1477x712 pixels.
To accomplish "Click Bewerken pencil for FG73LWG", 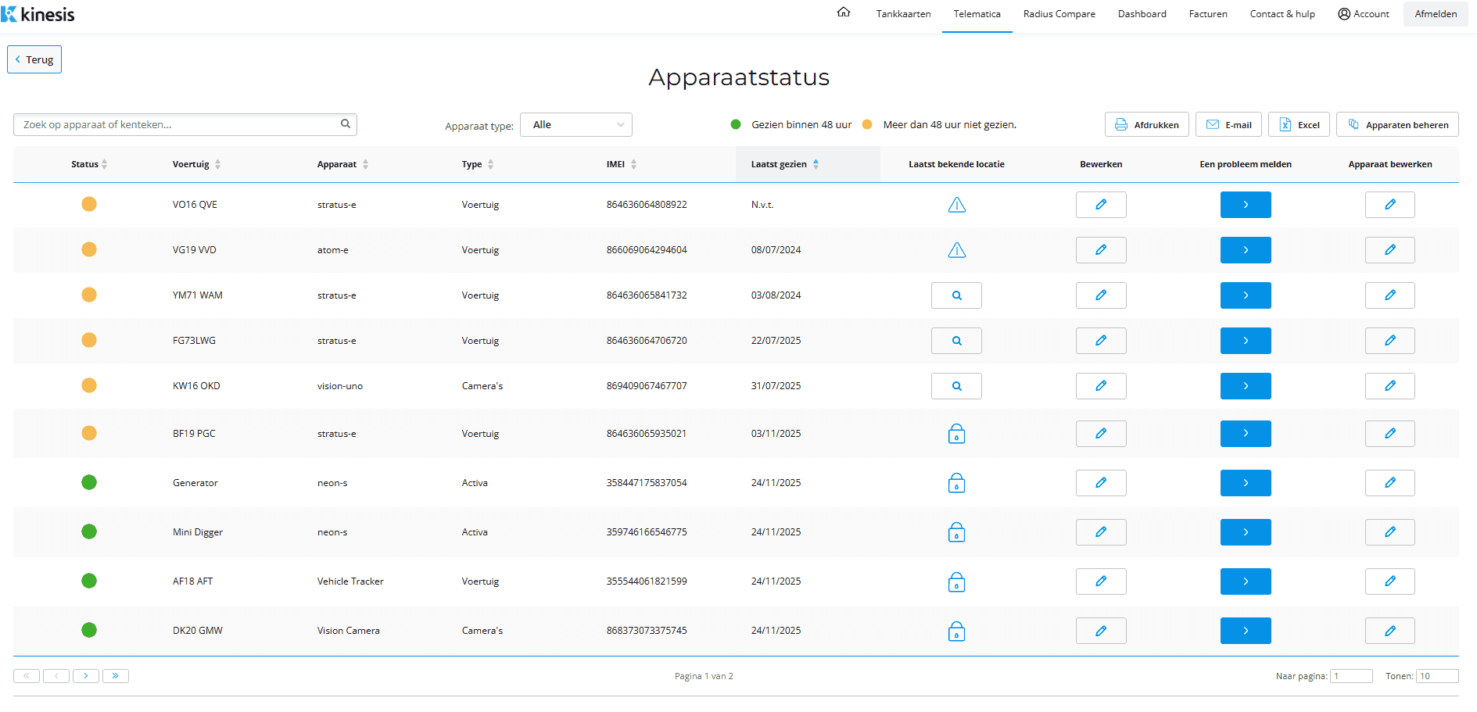I will (1100, 341).
